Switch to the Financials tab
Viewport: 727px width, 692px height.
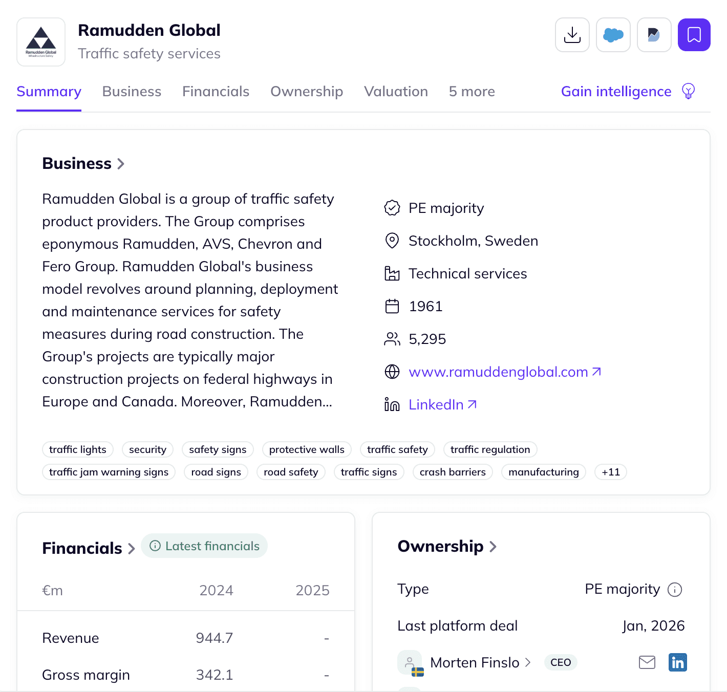click(x=216, y=91)
